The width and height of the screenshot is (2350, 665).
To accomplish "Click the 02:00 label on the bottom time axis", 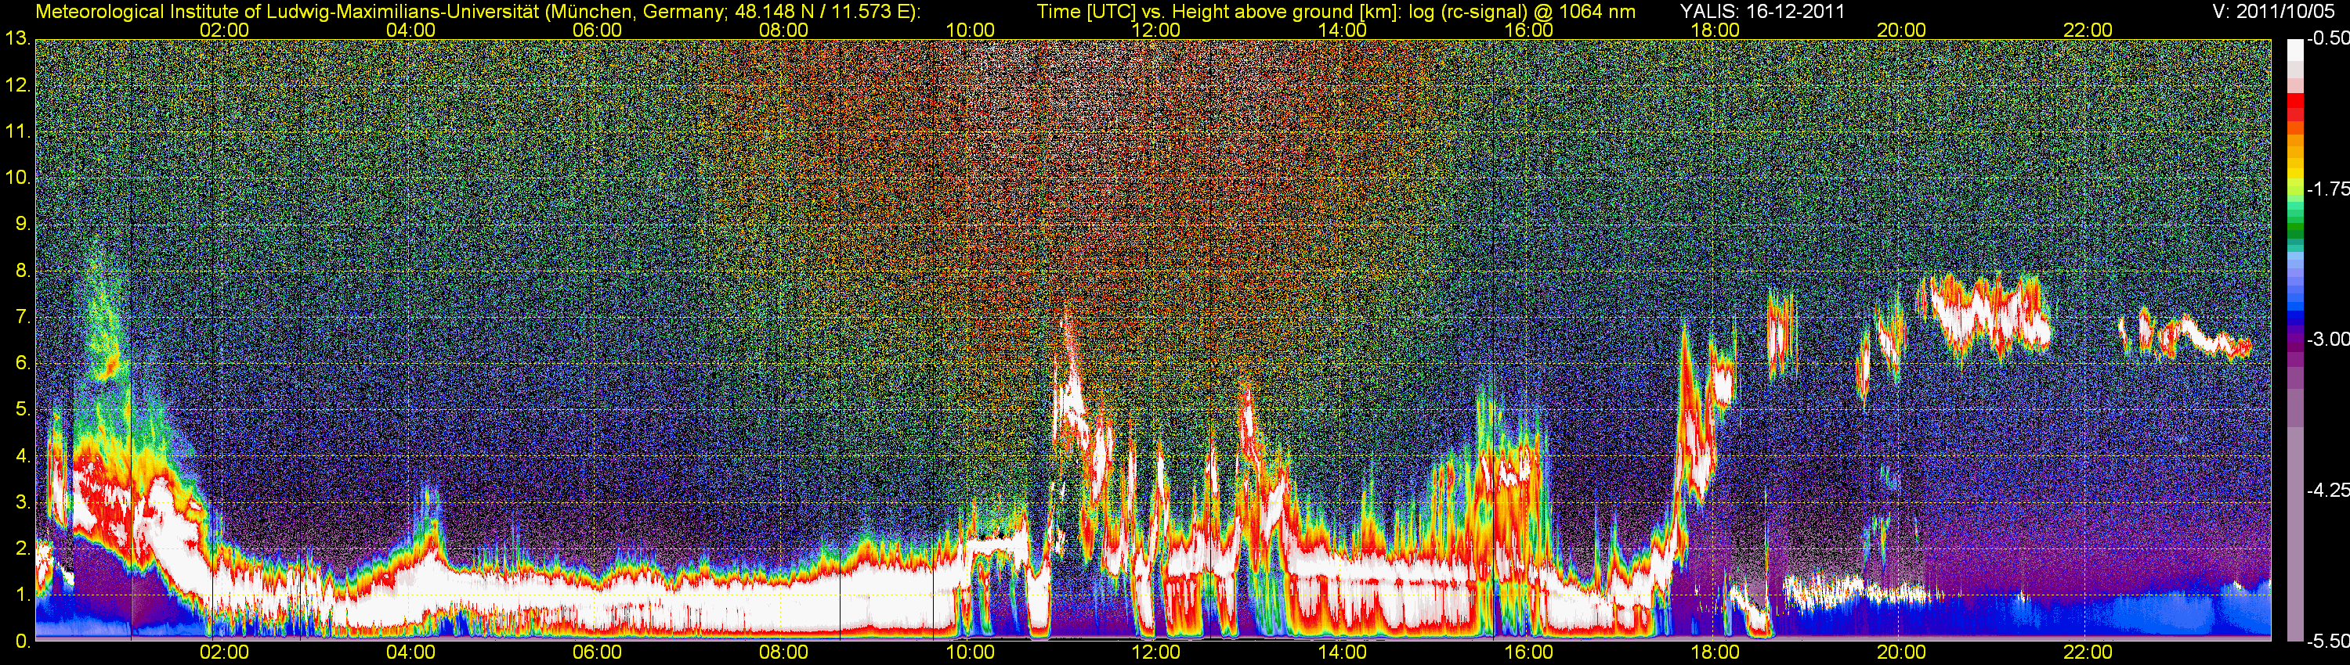I will pos(224,652).
